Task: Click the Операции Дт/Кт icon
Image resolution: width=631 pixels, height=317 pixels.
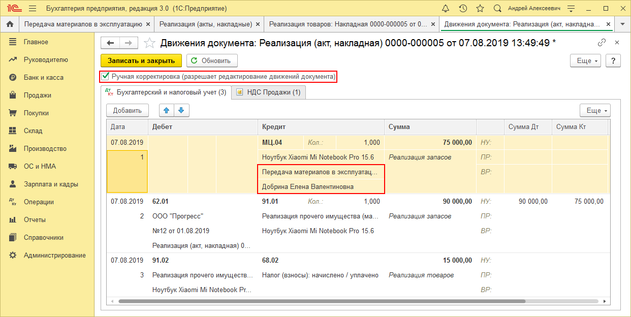Action: (x=13, y=202)
